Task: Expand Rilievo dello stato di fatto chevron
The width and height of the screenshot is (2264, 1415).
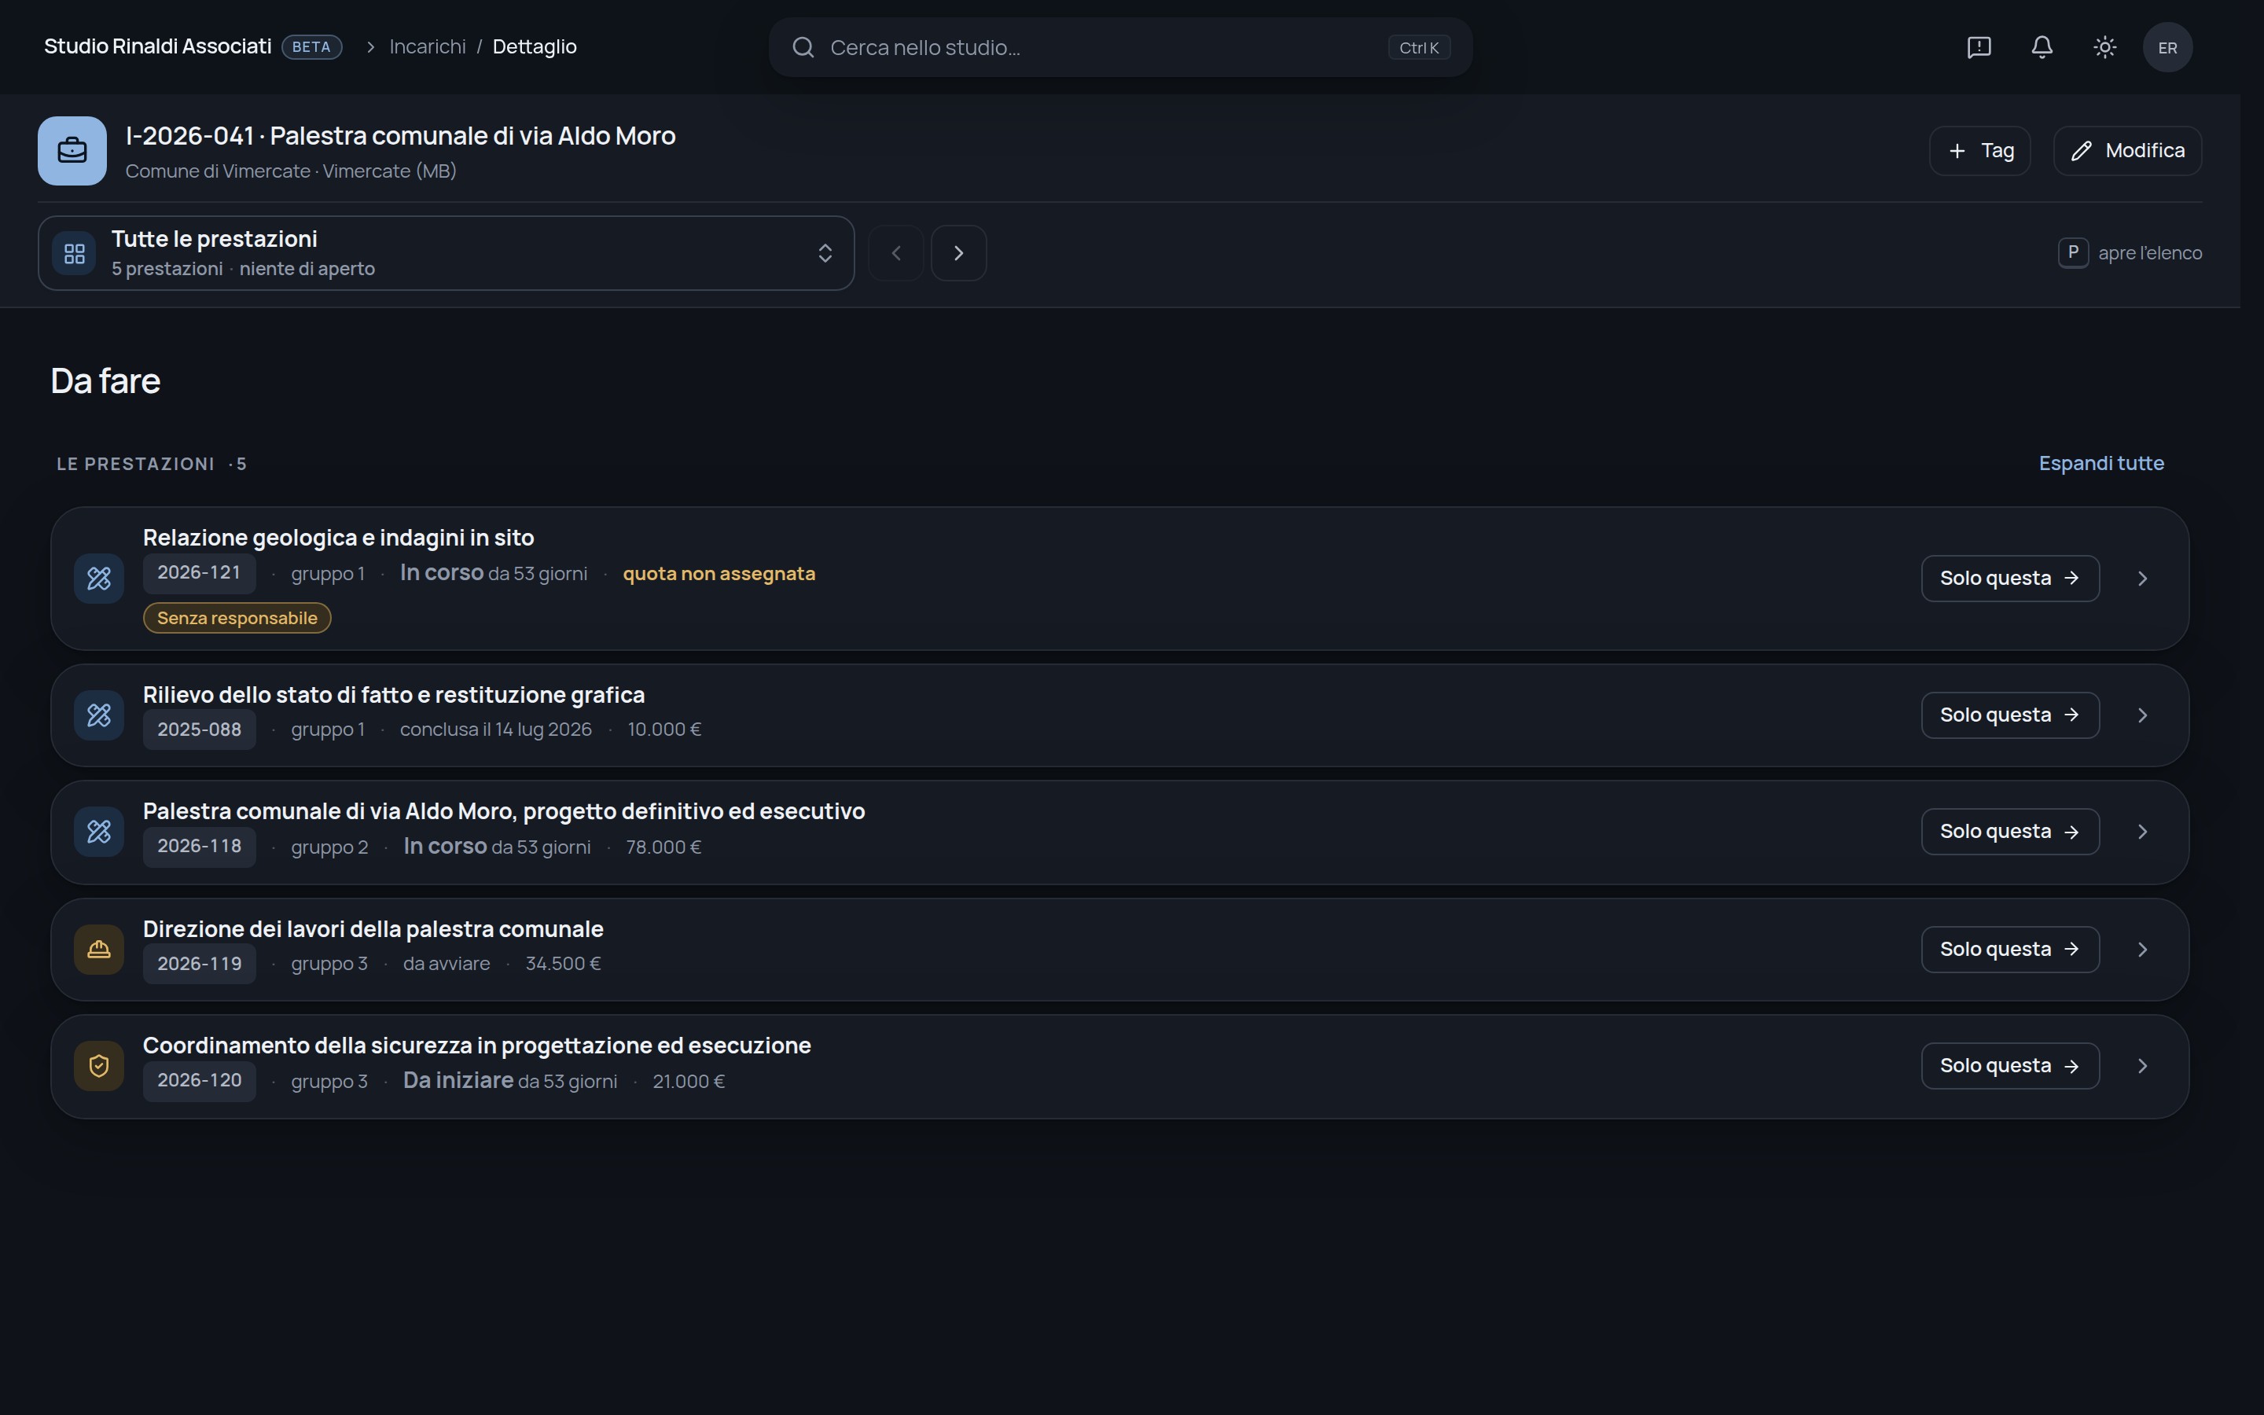Action: coord(2141,715)
